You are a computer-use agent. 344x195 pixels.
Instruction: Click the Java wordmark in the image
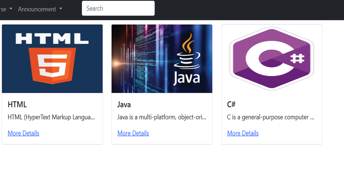tap(187, 78)
